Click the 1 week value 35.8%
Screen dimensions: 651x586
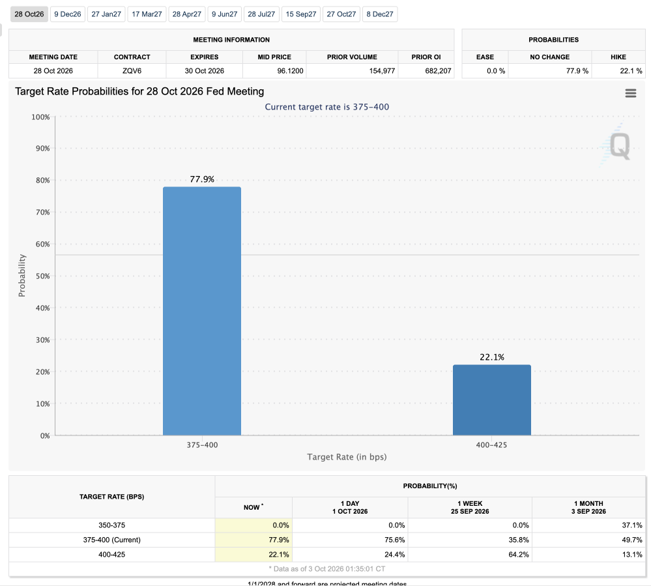tap(519, 540)
